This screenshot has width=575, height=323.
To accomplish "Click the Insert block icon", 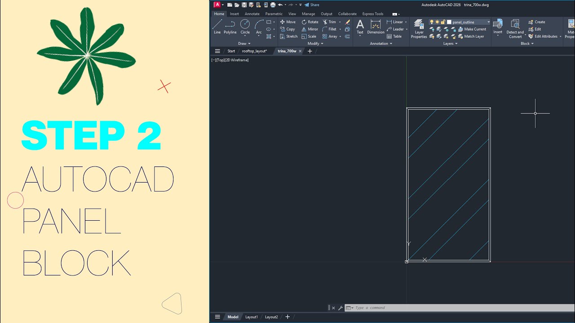I will pos(498,26).
